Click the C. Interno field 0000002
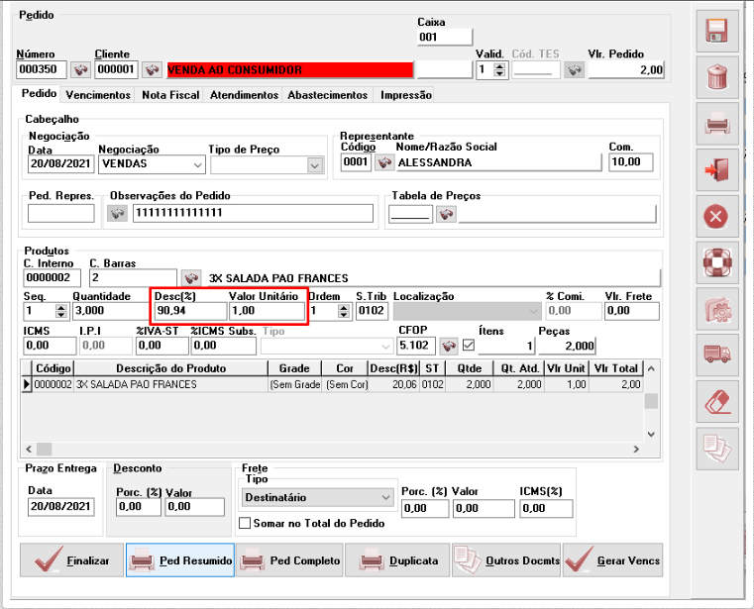 52,278
